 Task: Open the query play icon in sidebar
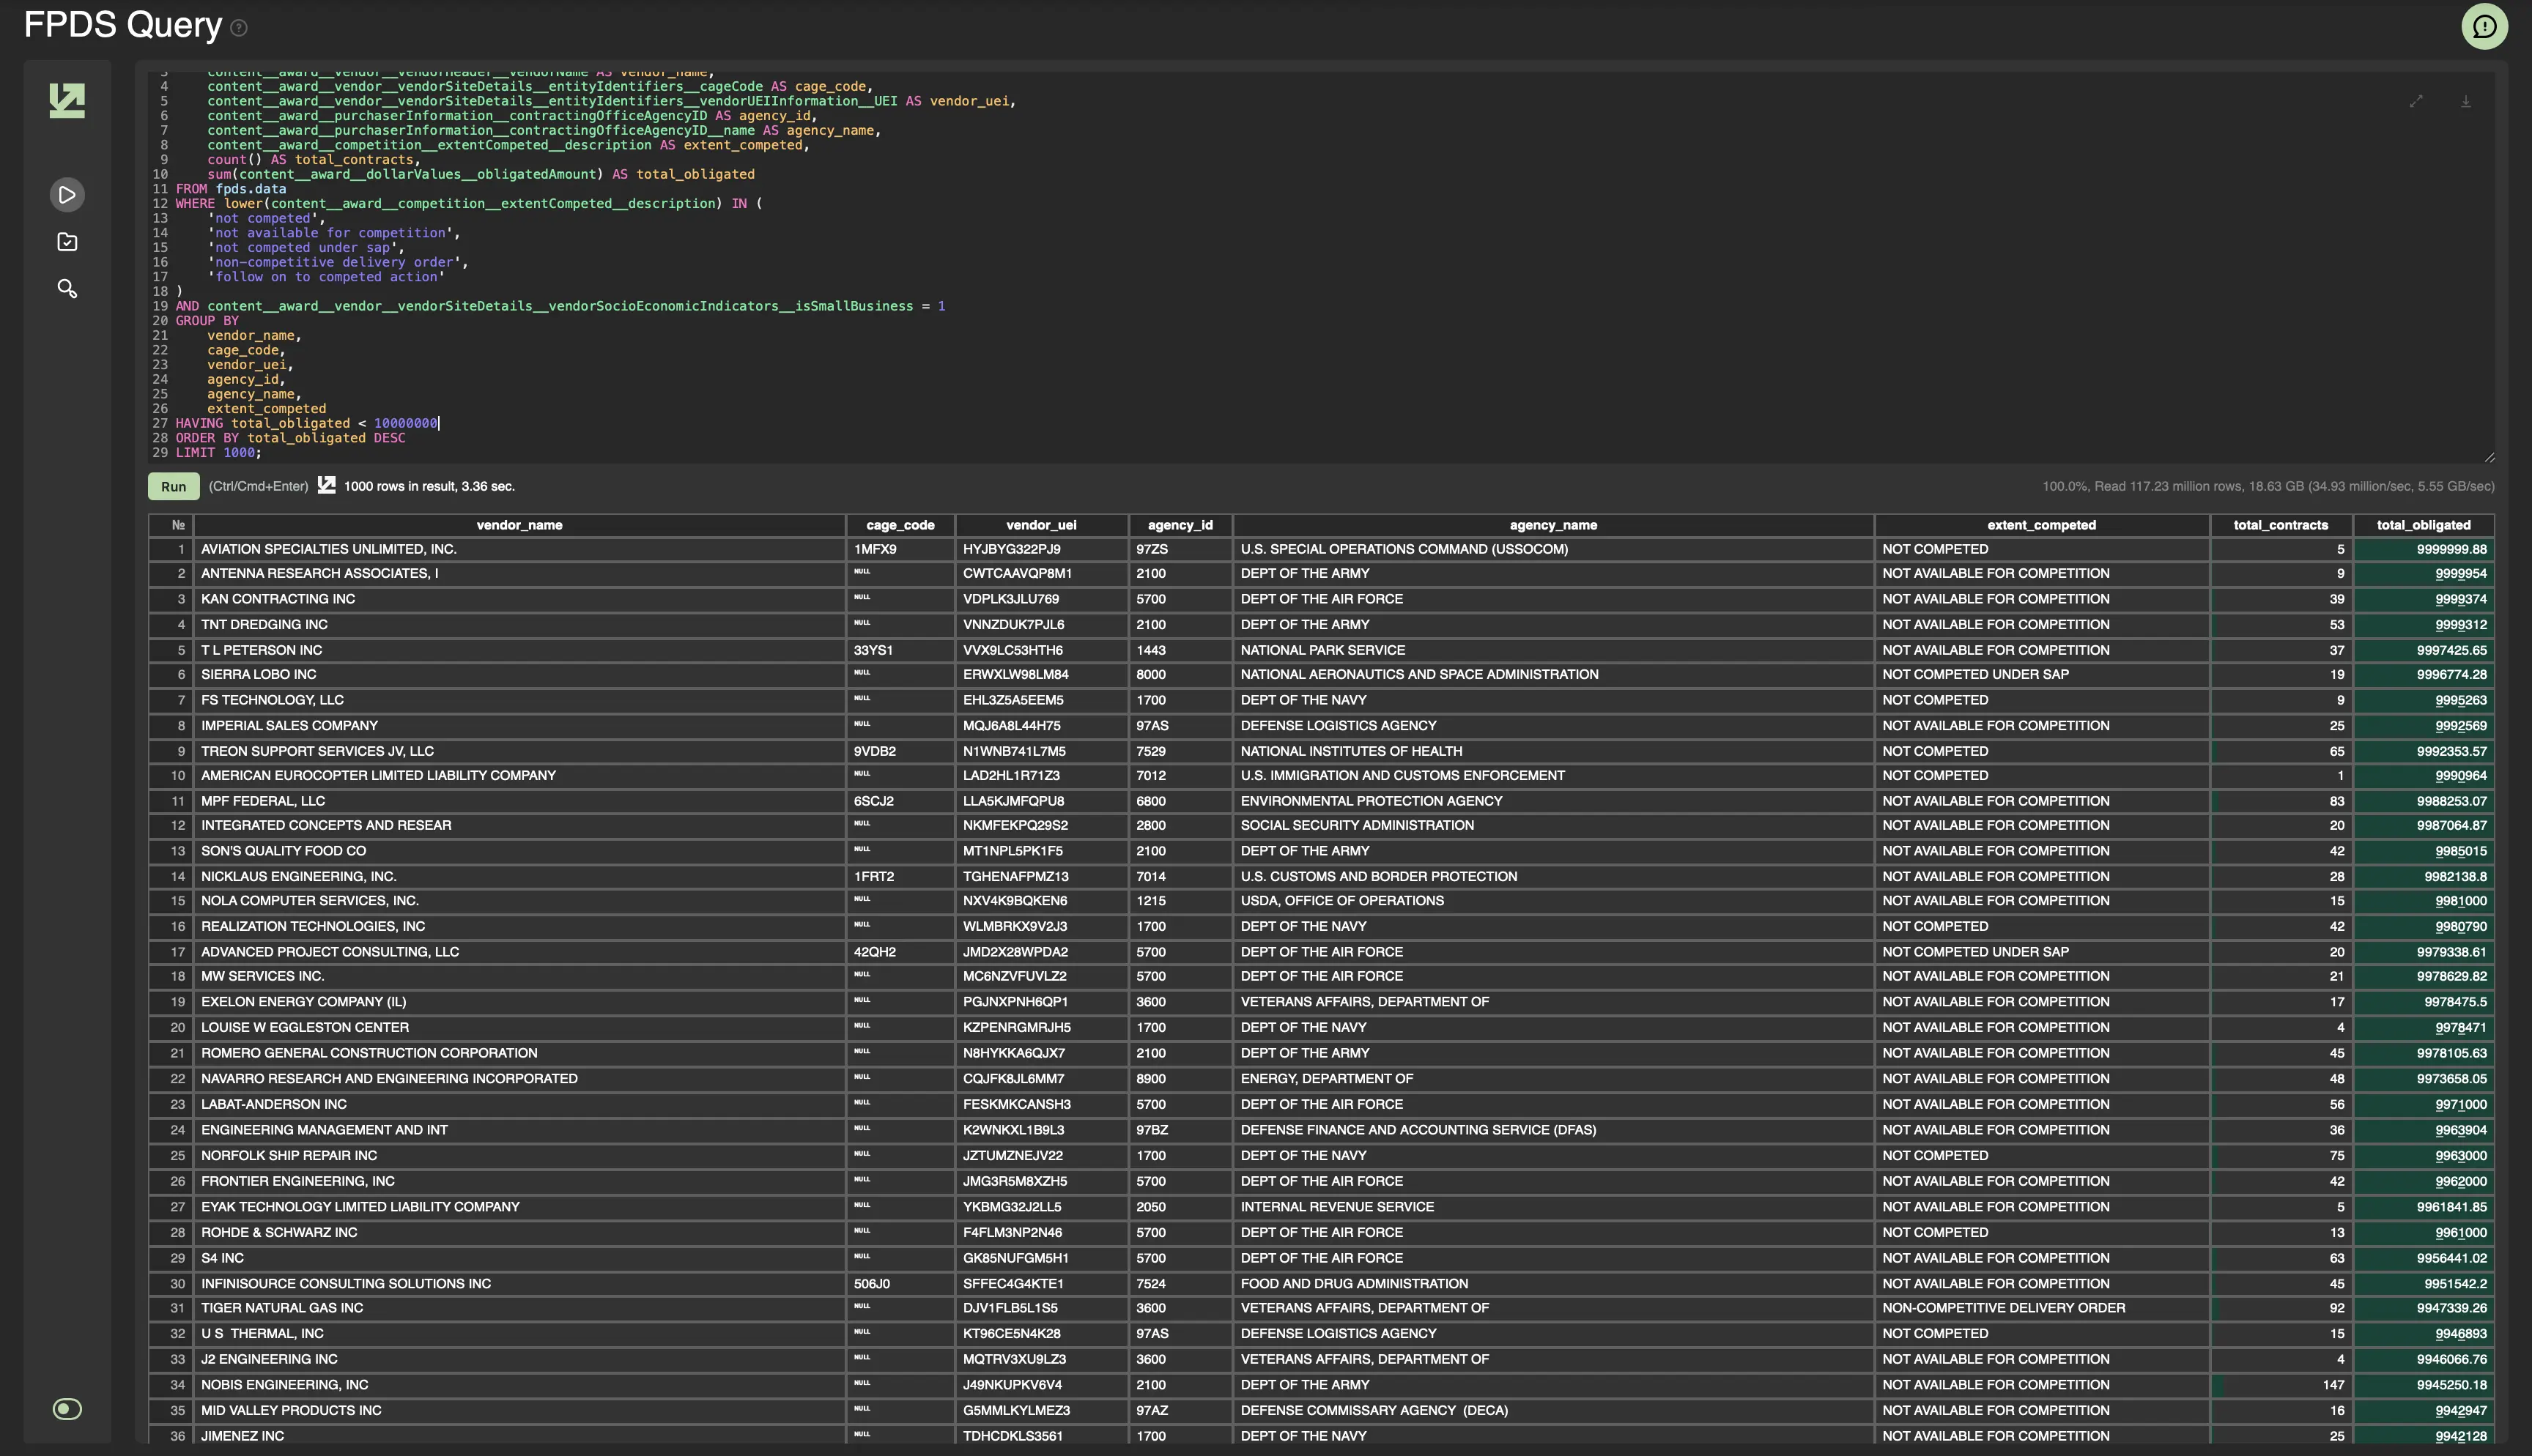point(67,194)
